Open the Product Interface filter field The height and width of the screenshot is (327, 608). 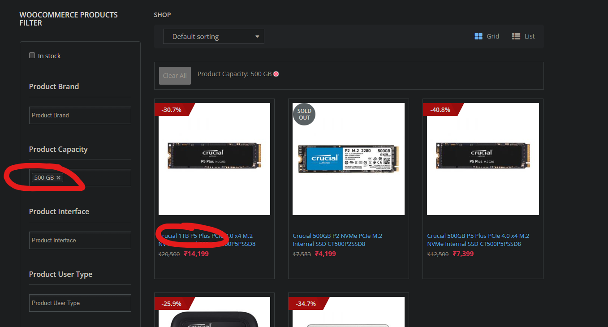pyautogui.click(x=80, y=240)
